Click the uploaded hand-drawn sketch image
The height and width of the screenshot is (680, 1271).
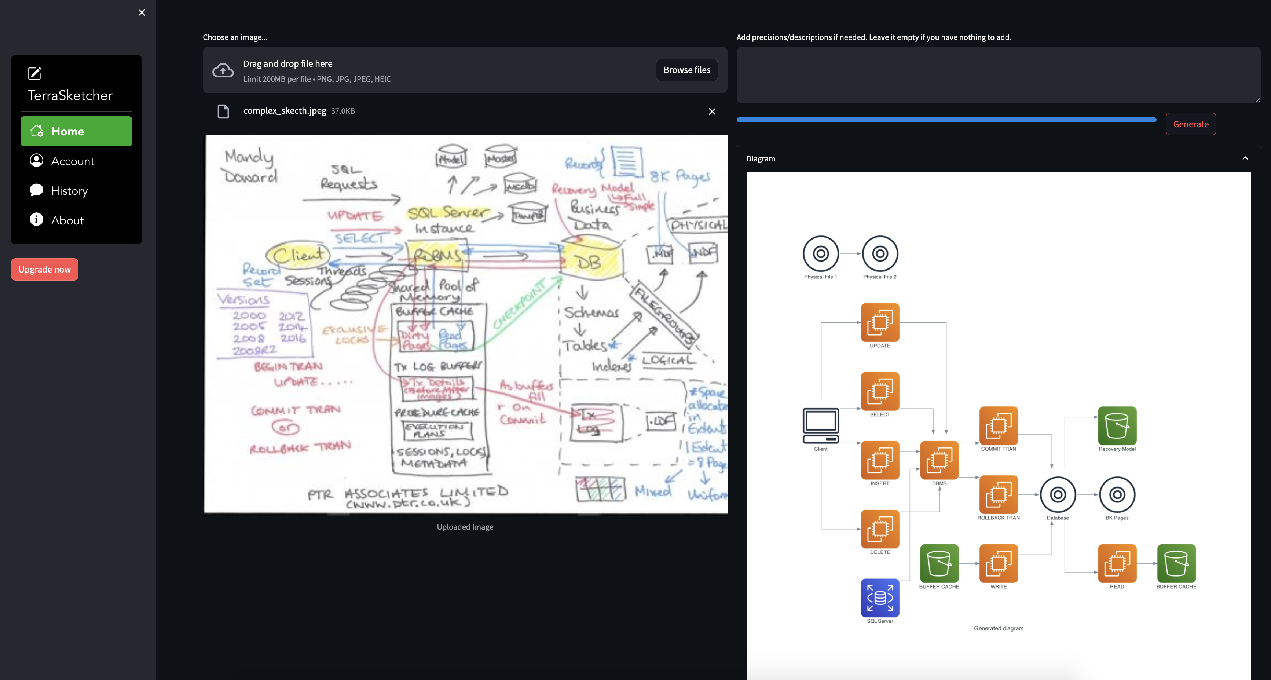pyautogui.click(x=465, y=324)
